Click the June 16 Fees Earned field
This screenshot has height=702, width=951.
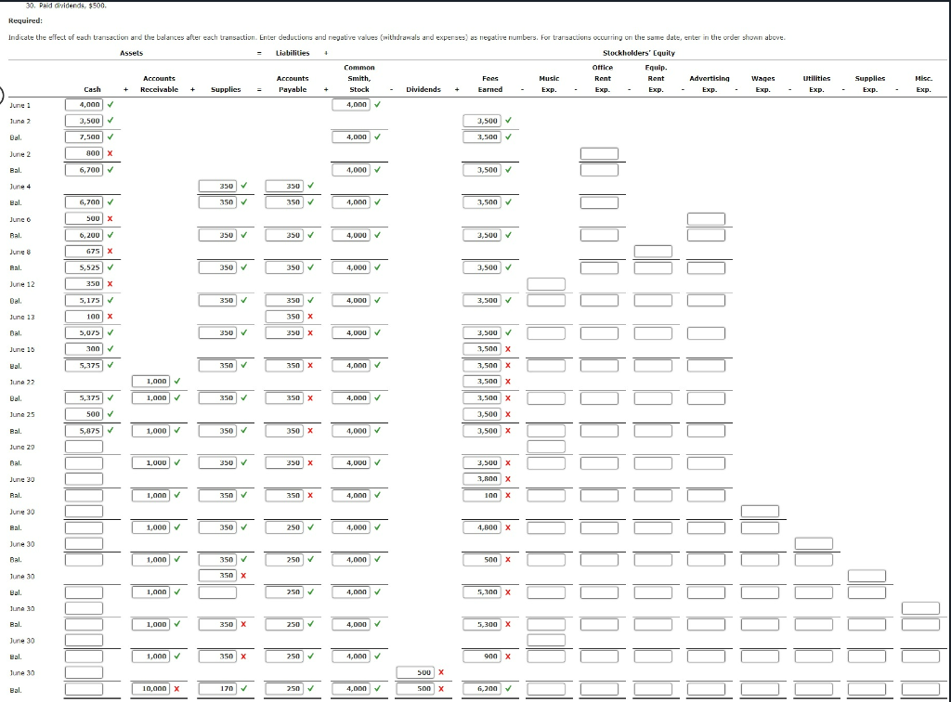[482, 348]
